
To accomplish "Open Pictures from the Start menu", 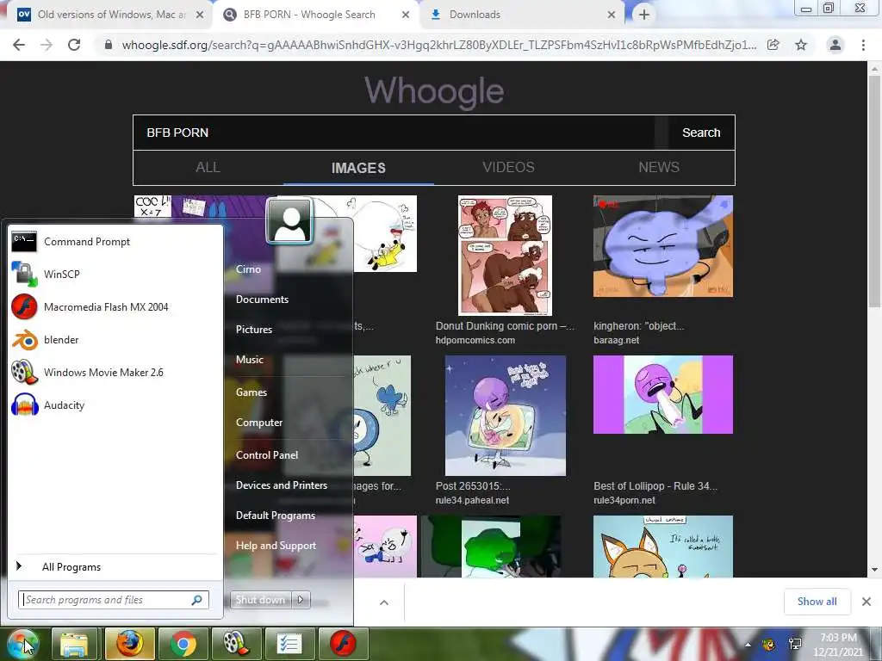I will coord(254,330).
